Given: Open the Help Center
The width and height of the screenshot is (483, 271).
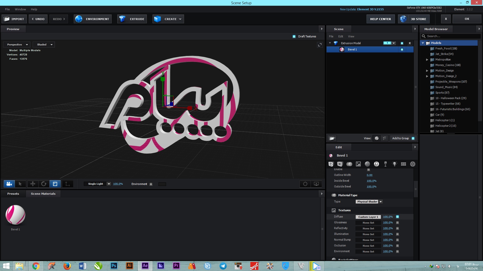Looking at the screenshot, I should coord(381,19).
